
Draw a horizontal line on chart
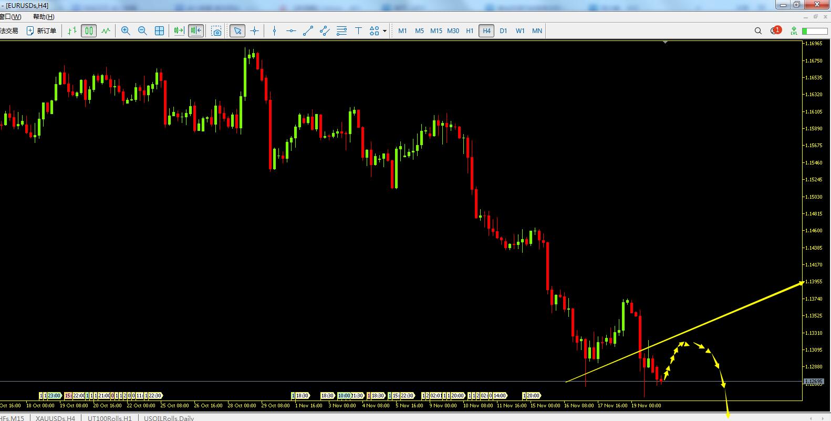click(x=291, y=31)
